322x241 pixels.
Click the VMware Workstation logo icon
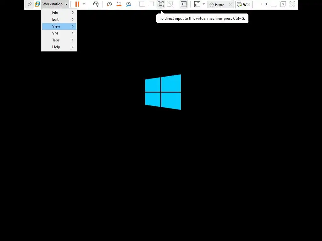(x=37, y=4)
